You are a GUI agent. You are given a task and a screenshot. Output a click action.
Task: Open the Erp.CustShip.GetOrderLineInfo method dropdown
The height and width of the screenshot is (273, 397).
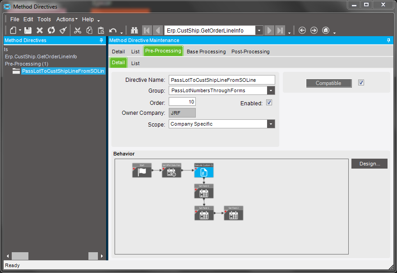point(259,30)
